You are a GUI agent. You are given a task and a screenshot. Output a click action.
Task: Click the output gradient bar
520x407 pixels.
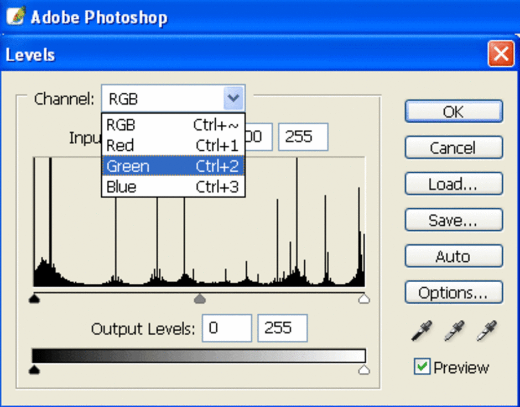point(199,356)
